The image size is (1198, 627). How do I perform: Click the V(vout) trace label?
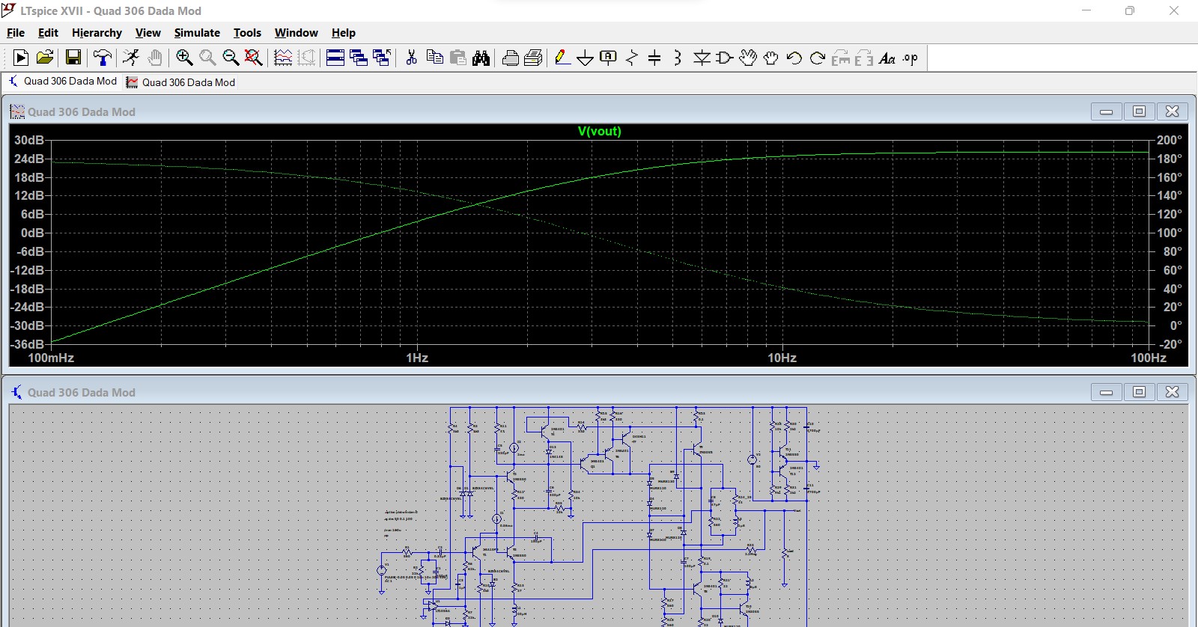click(x=599, y=131)
